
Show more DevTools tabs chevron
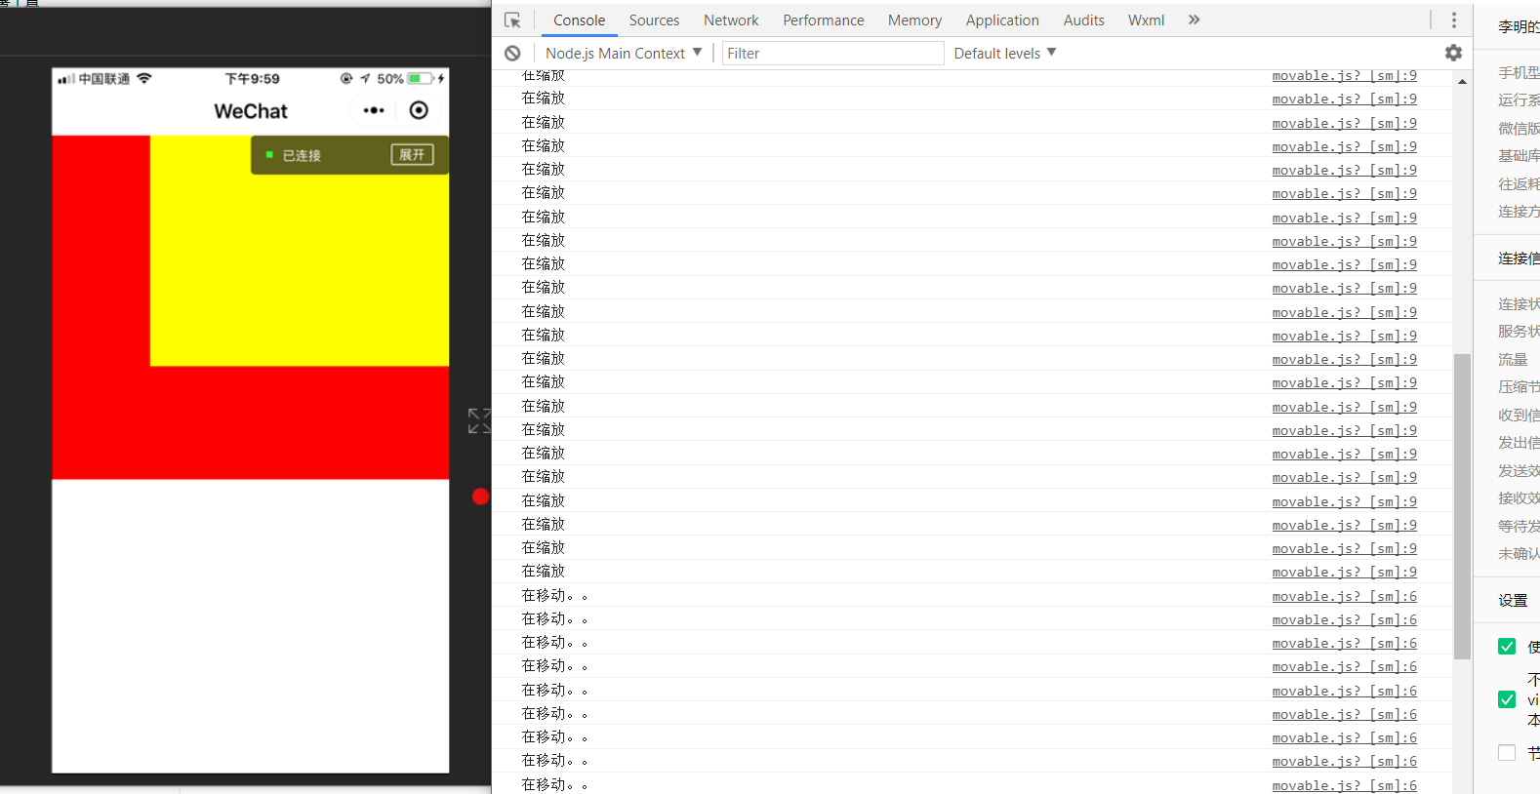point(1194,20)
